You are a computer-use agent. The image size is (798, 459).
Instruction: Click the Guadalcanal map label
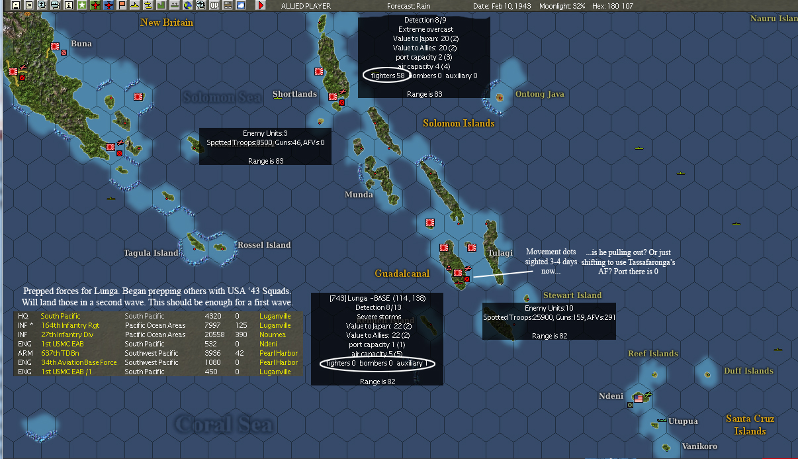pyautogui.click(x=402, y=274)
